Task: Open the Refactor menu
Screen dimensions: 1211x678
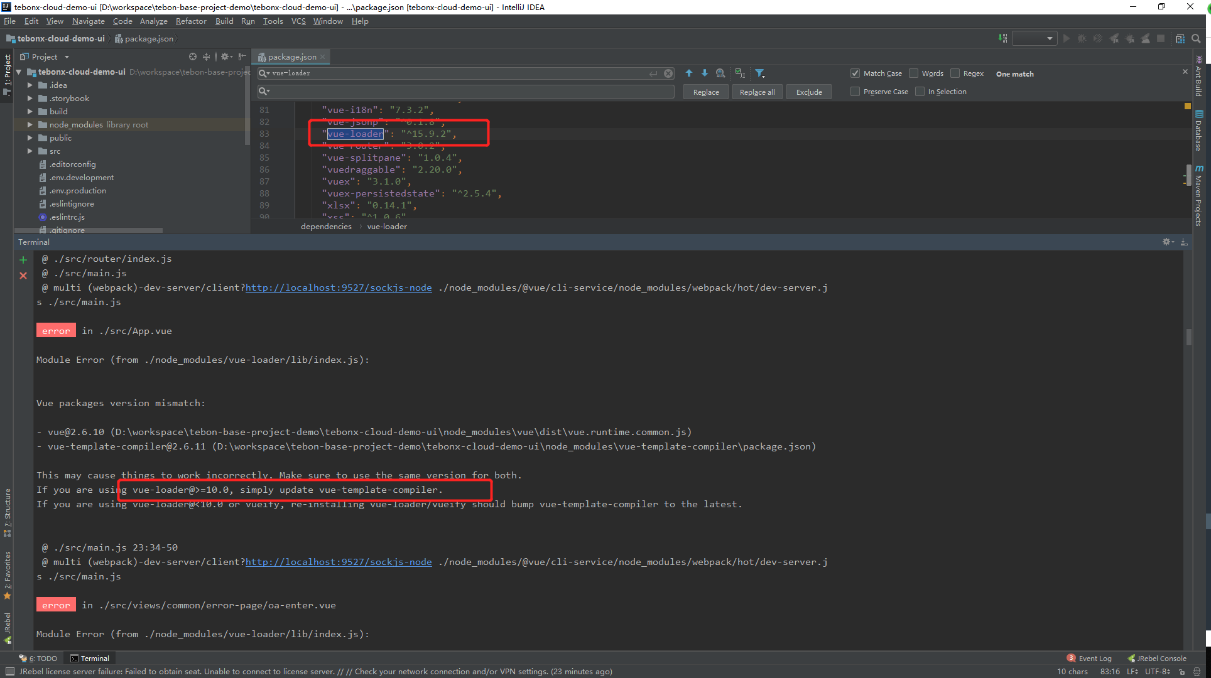Action: pyautogui.click(x=191, y=21)
